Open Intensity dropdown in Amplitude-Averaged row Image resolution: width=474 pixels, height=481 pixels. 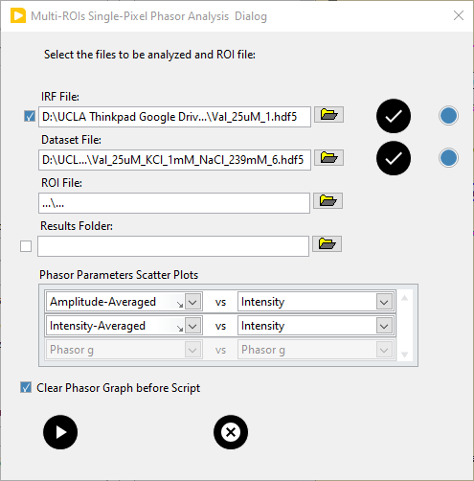[x=384, y=302]
